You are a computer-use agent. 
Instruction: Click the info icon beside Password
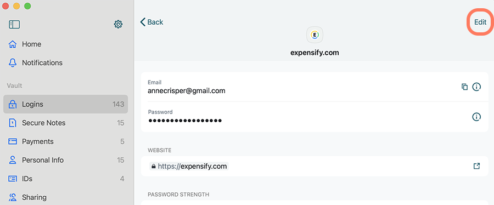tap(476, 117)
